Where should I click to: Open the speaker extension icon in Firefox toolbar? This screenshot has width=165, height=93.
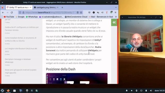point(102,12)
